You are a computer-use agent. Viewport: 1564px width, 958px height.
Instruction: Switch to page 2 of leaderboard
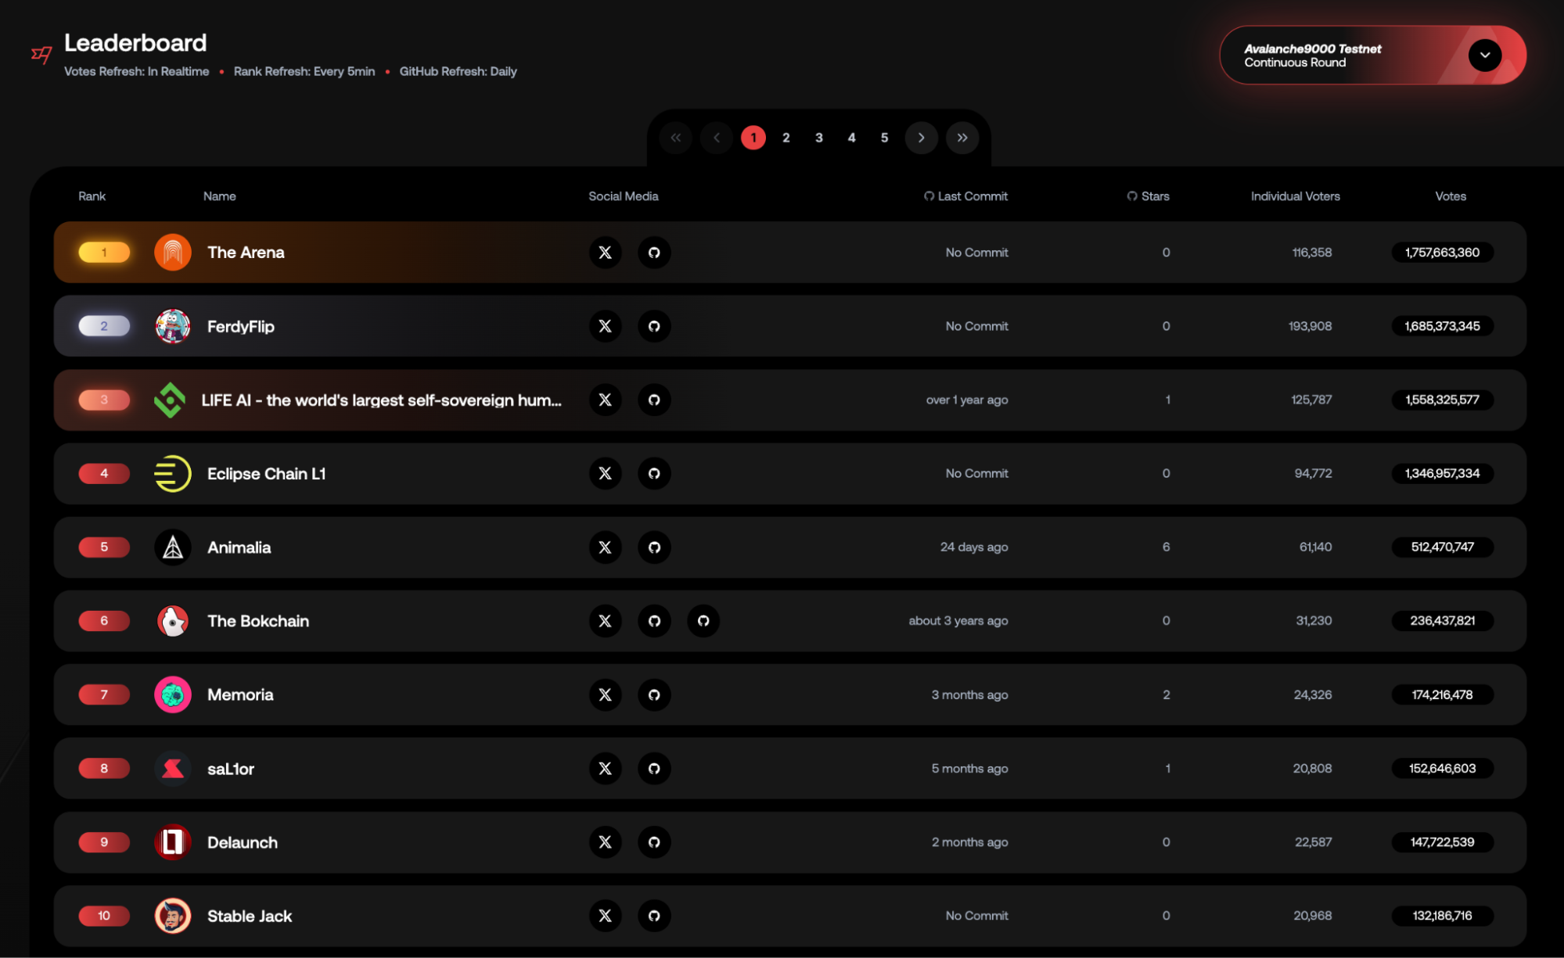point(786,138)
